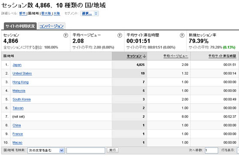Image resolution: width=239 pixels, height=163 pixels.
Task: Open Hong Kong country link
Action: point(20,82)
